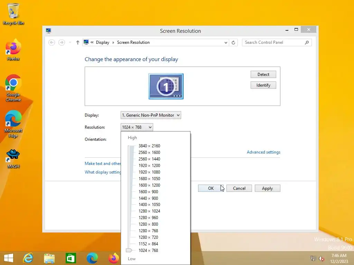
Task: Select 1152 × 864 resolution
Action: 148,244
